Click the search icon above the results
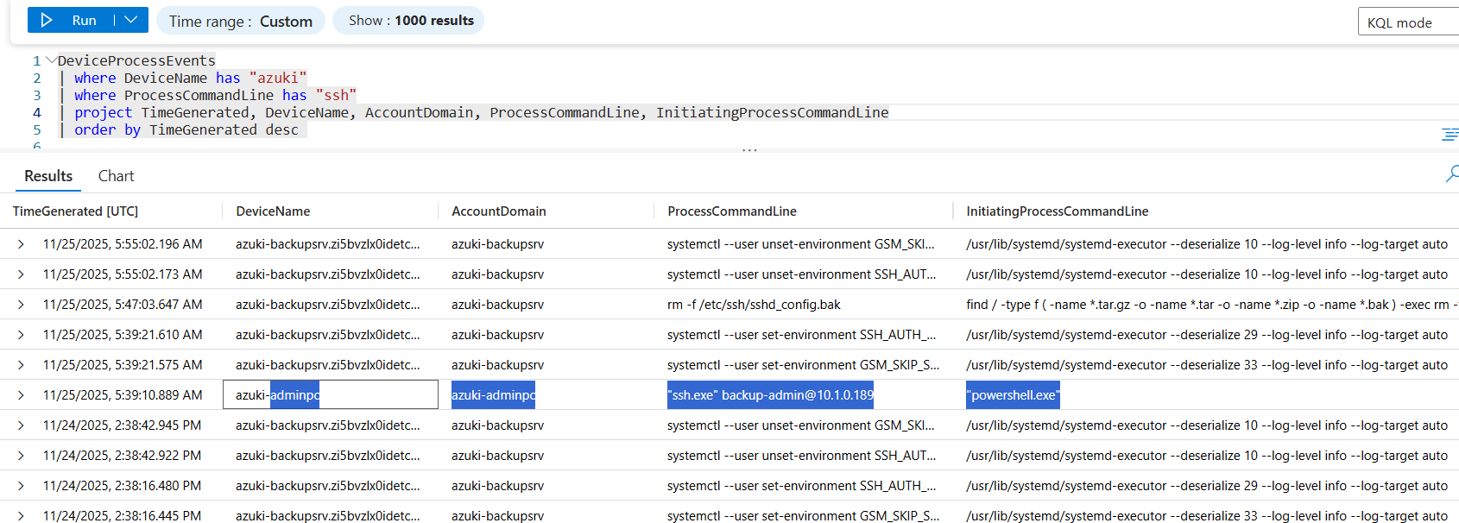 coord(1452,173)
